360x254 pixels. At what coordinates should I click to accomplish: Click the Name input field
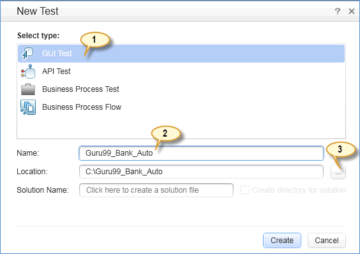coord(201,153)
